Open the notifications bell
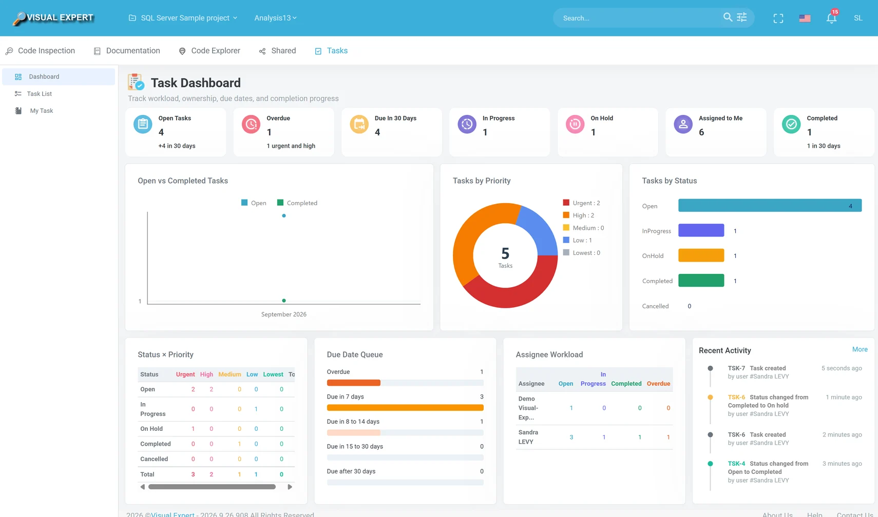The width and height of the screenshot is (878, 517). click(831, 18)
